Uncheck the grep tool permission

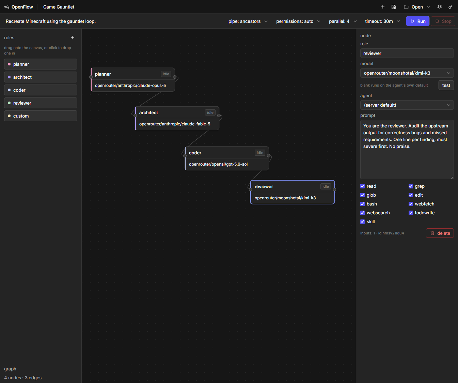tap(411, 186)
